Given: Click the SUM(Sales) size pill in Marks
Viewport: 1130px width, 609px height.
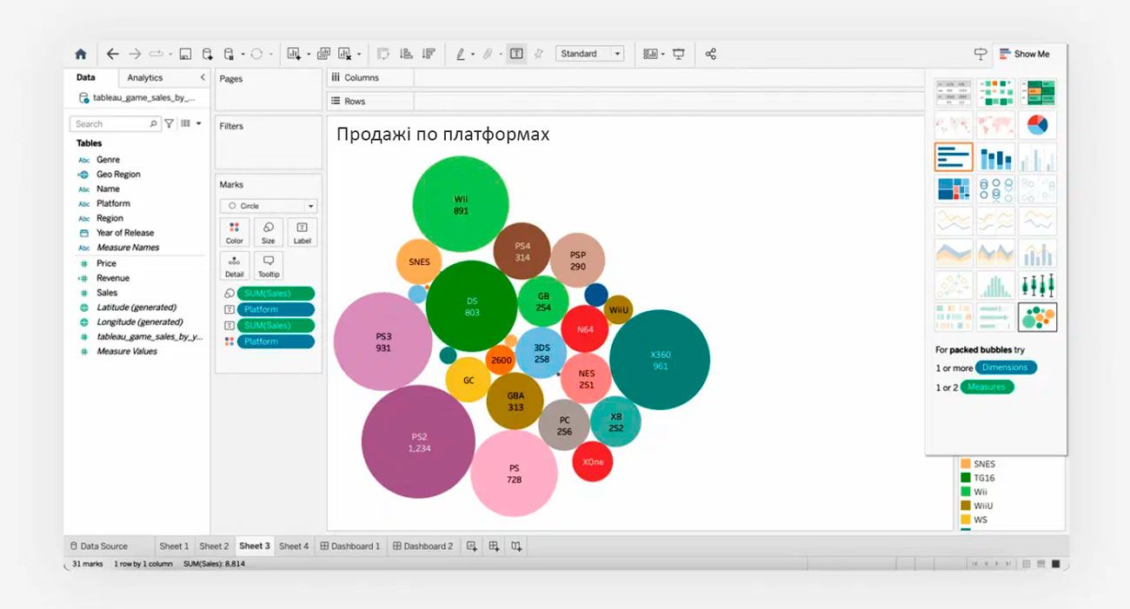Looking at the screenshot, I should [275, 294].
